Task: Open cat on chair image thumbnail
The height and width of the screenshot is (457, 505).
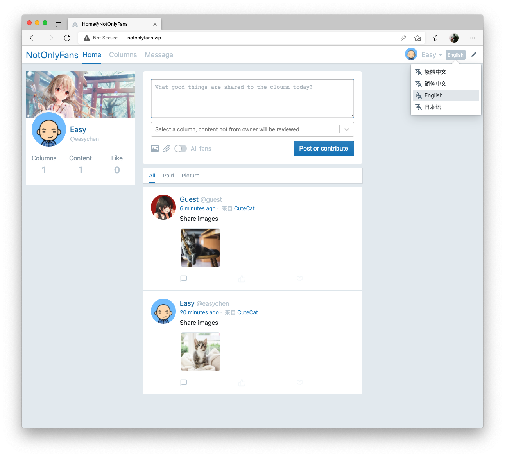Action: click(x=201, y=248)
